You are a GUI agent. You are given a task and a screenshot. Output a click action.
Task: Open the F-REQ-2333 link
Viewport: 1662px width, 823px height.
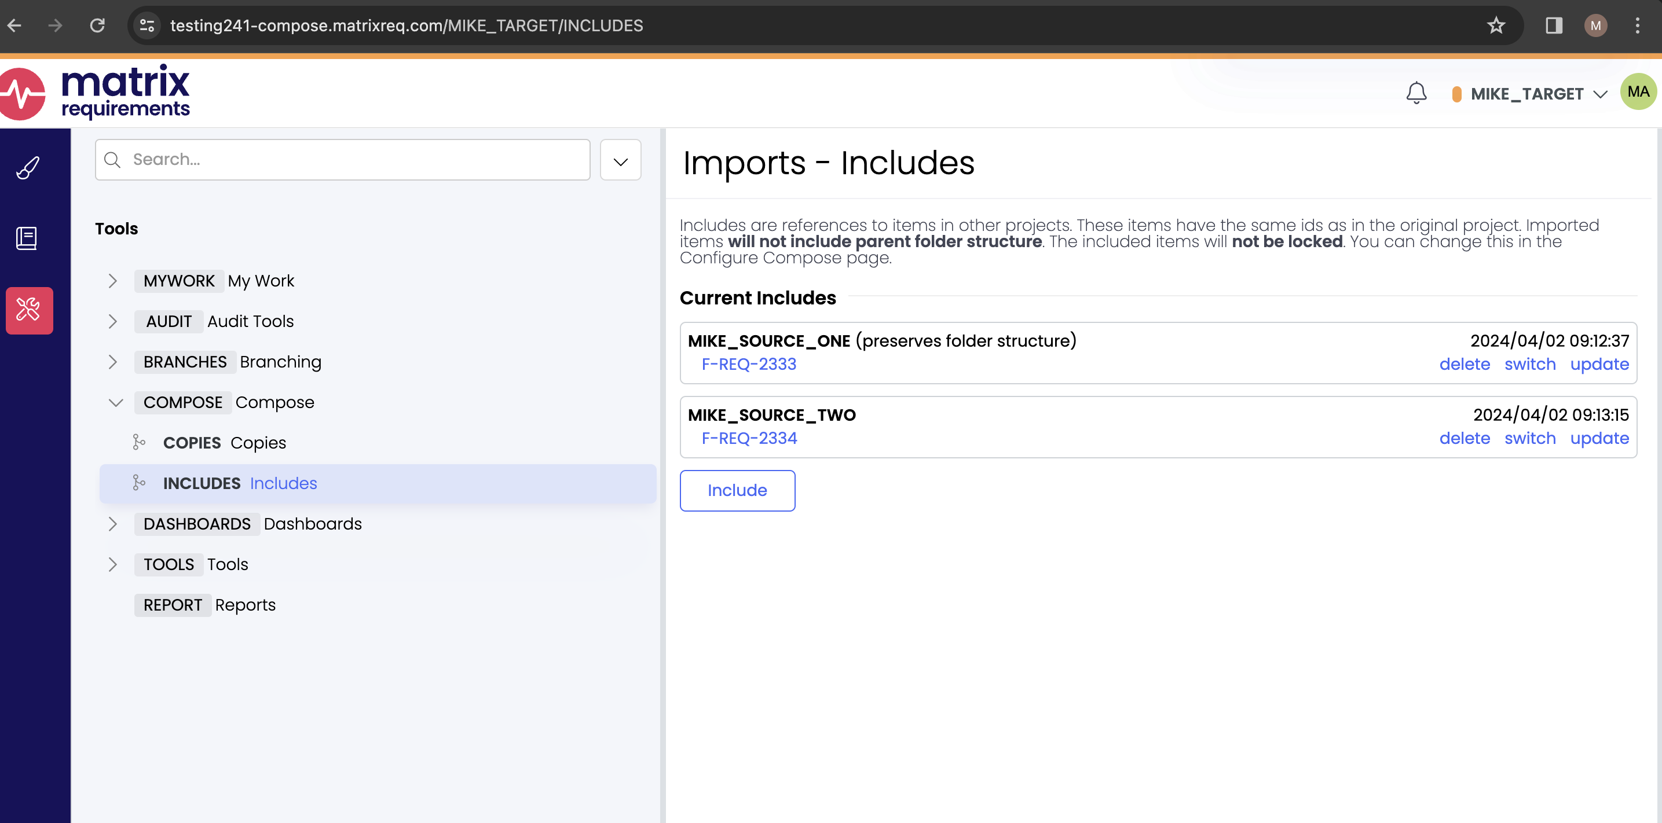pyautogui.click(x=749, y=365)
